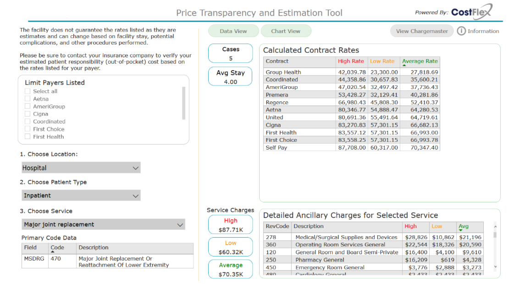The height and width of the screenshot is (284, 520).
Task: Click the Average Rate sort arrow
Action: [404, 66]
